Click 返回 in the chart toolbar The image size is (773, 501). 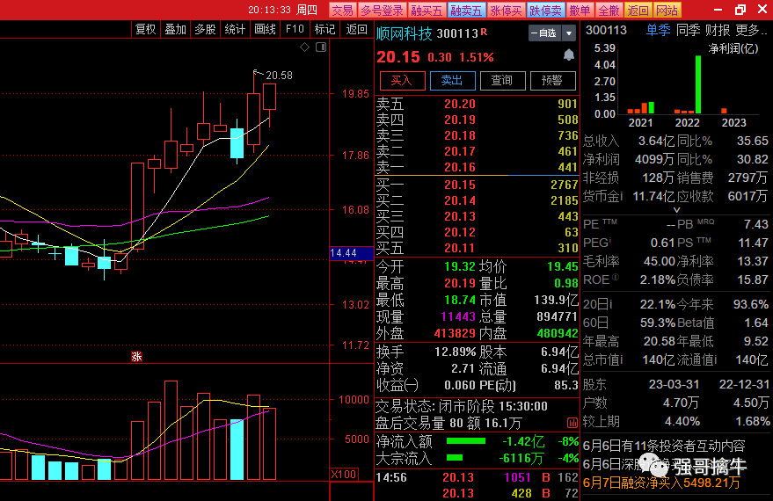pos(356,30)
